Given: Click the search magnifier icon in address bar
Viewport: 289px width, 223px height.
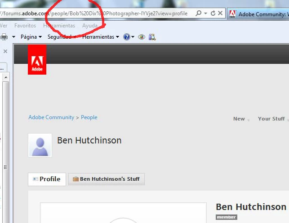Looking at the screenshot, I should pos(199,13).
